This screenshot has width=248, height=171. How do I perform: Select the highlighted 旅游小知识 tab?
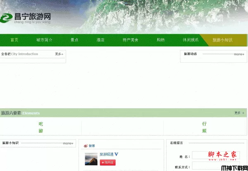tap(222, 40)
